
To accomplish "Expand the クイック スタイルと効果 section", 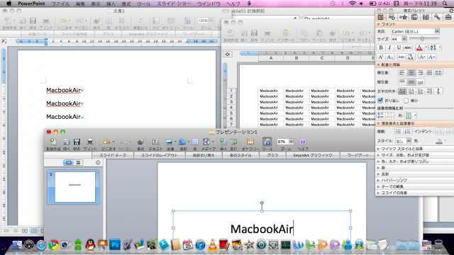I will tap(378, 149).
